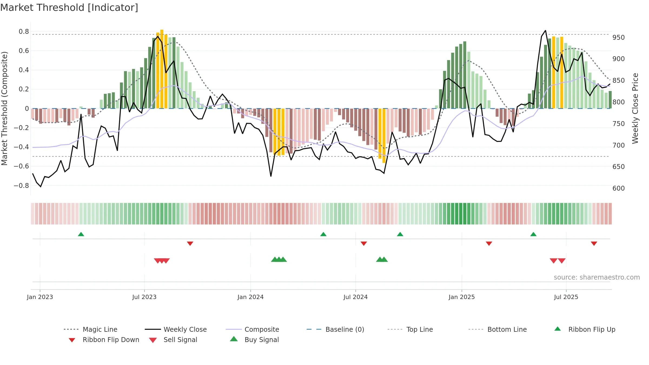Click the 0.8 tick on left axis
The height and width of the screenshot is (365, 649).
click(x=24, y=32)
